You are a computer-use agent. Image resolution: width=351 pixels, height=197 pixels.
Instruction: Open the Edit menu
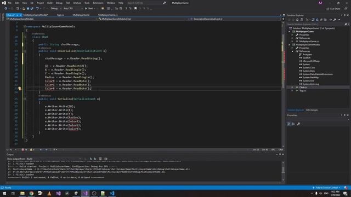tap(17, 3)
